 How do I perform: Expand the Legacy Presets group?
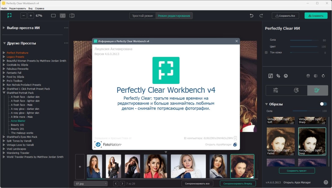[x=4, y=57]
